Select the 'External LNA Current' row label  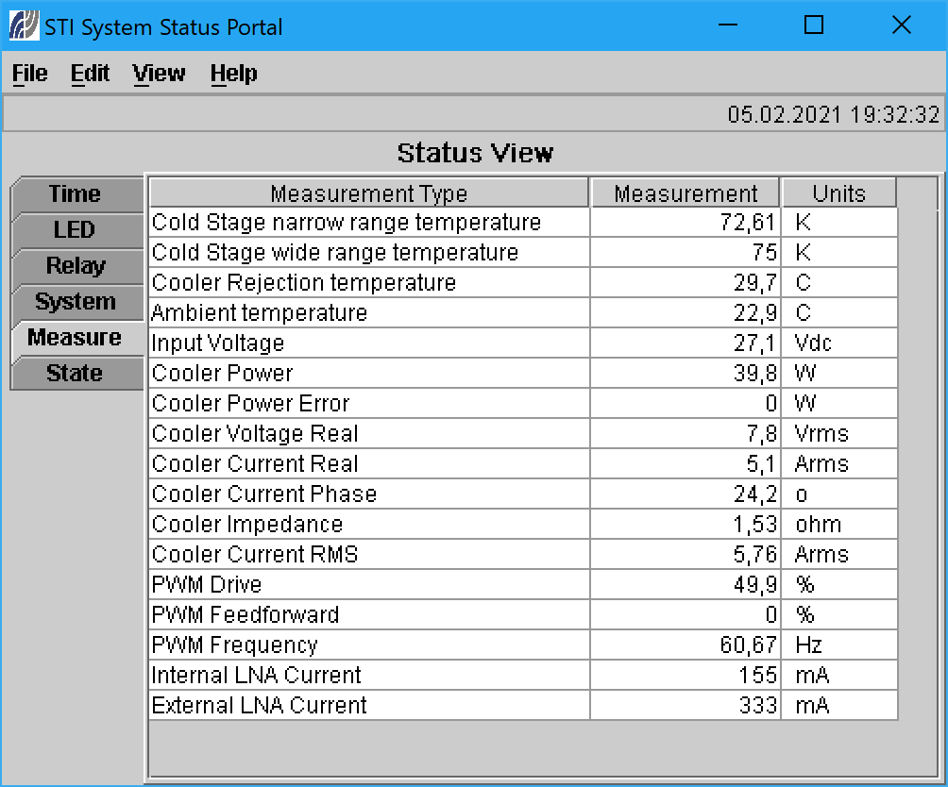(x=259, y=706)
